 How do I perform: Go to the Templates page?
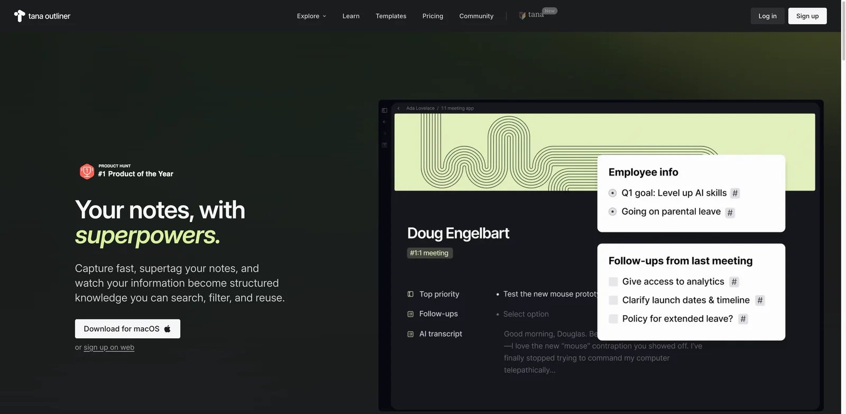[x=391, y=16]
